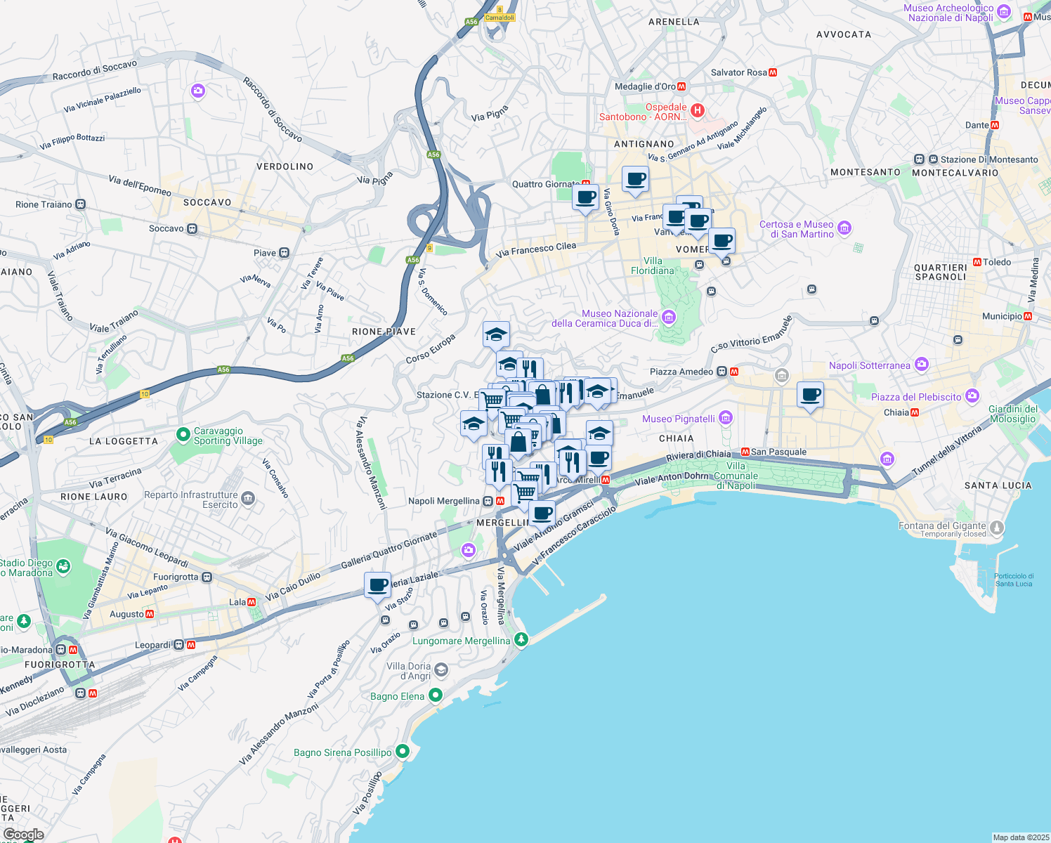This screenshot has width=1051, height=843.
Task: Select shopping cart marker above Napoli Mergellina station
Action: [524, 494]
